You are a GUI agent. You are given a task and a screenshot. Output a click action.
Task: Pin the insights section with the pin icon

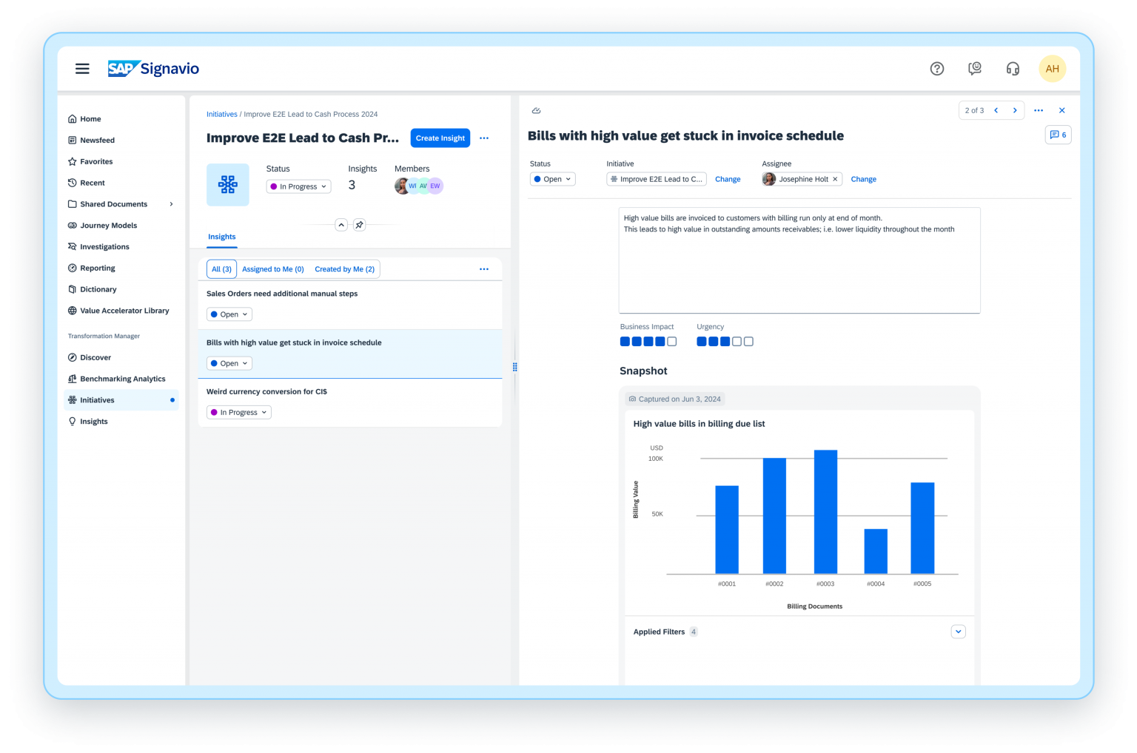point(360,225)
